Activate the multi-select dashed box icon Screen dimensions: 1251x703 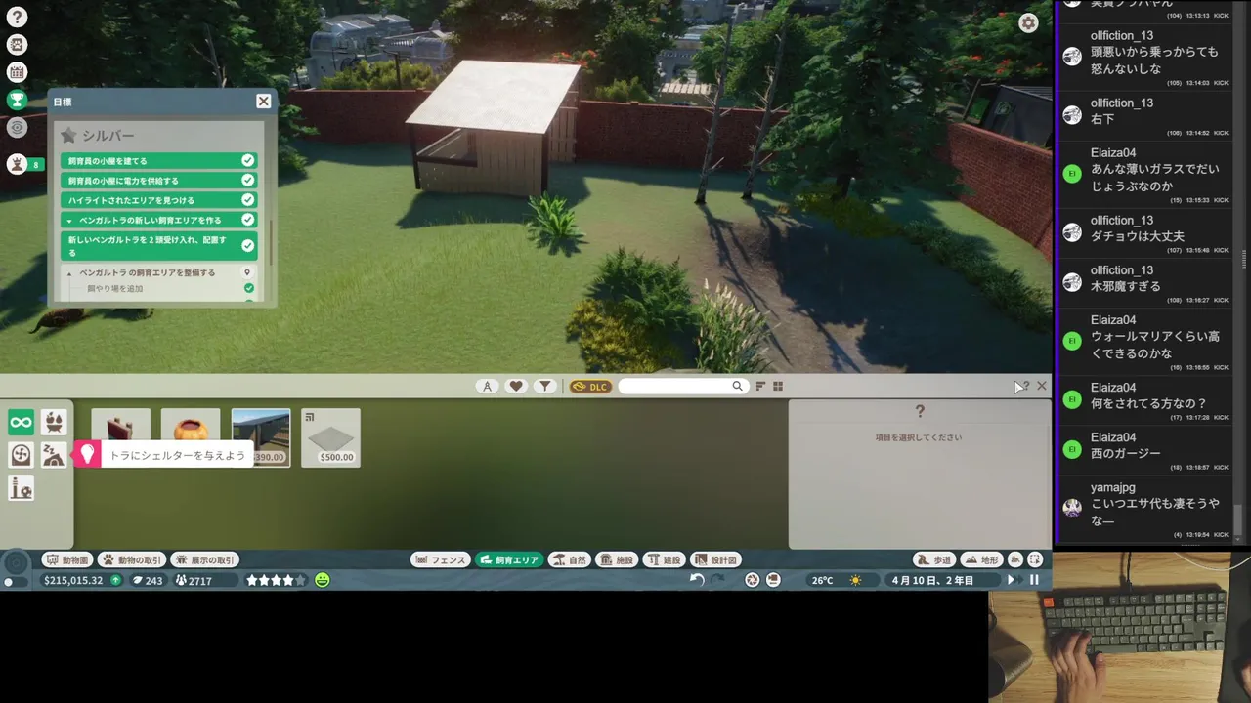click(1035, 560)
